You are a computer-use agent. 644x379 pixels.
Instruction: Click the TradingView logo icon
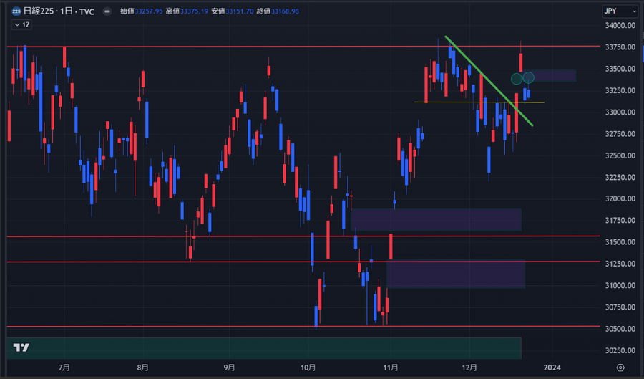21,347
